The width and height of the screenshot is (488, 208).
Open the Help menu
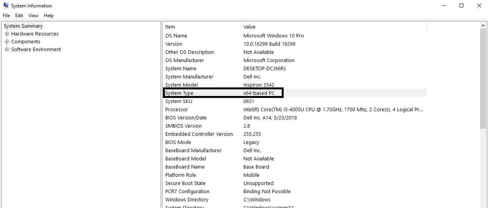pyautogui.click(x=48, y=16)
